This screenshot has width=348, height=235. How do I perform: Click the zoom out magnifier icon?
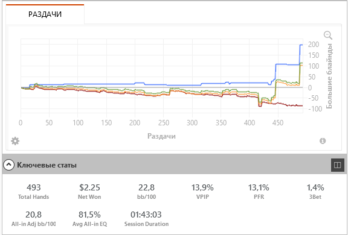point(328,36)
